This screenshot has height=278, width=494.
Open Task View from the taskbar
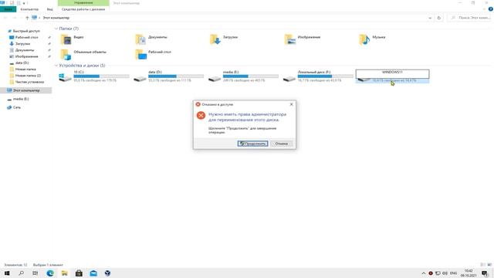click(x=36, y=273)
